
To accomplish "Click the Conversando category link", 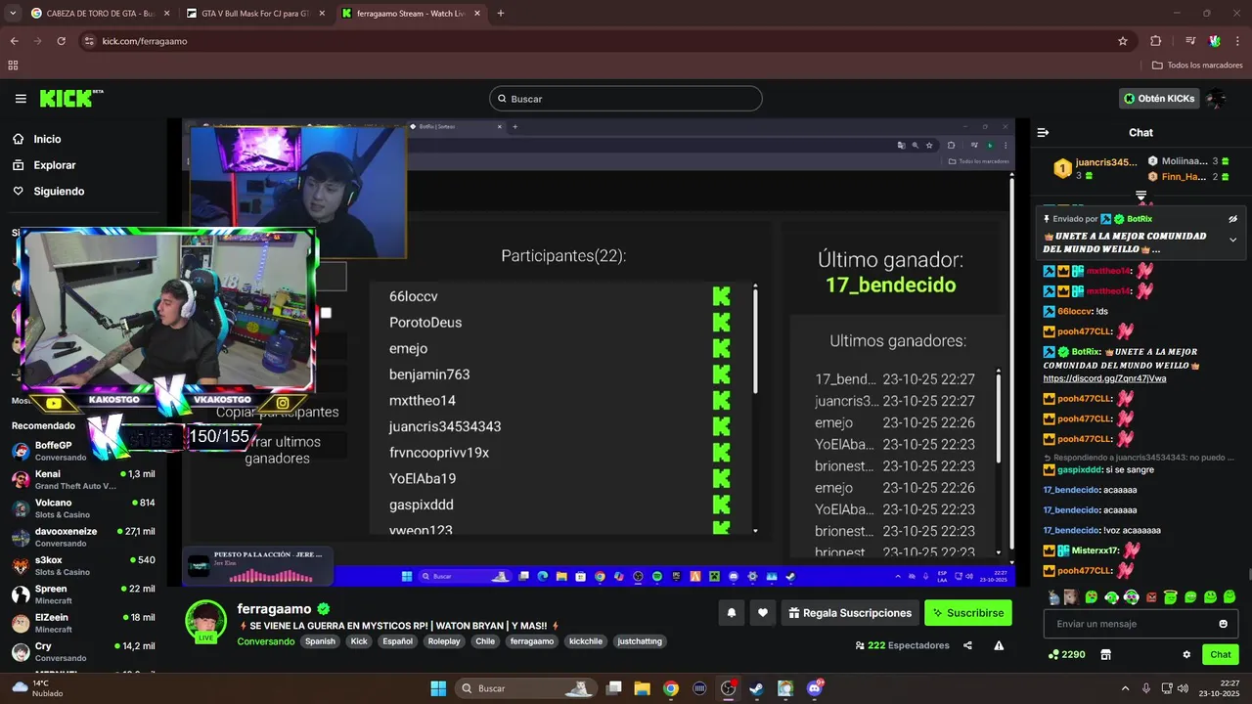I will tap(266, 641).
